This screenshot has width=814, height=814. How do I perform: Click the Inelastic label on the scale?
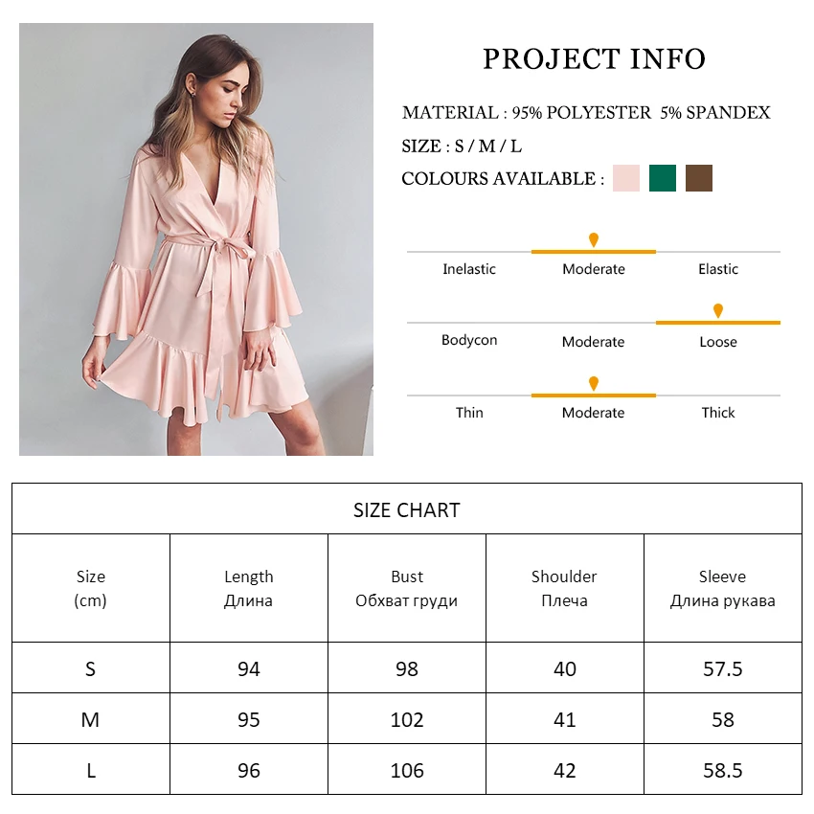tap(469, 269)
